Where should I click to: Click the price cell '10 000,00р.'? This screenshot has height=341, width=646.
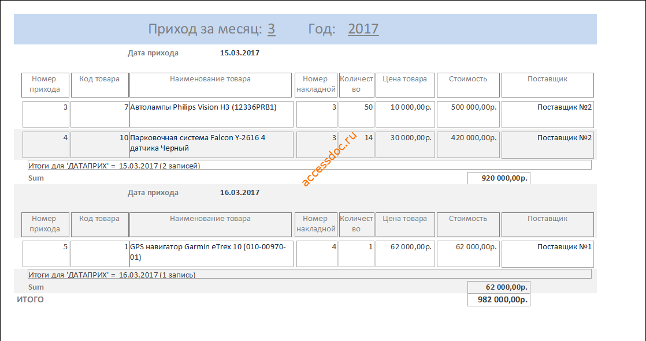click(x=405, y=114)
